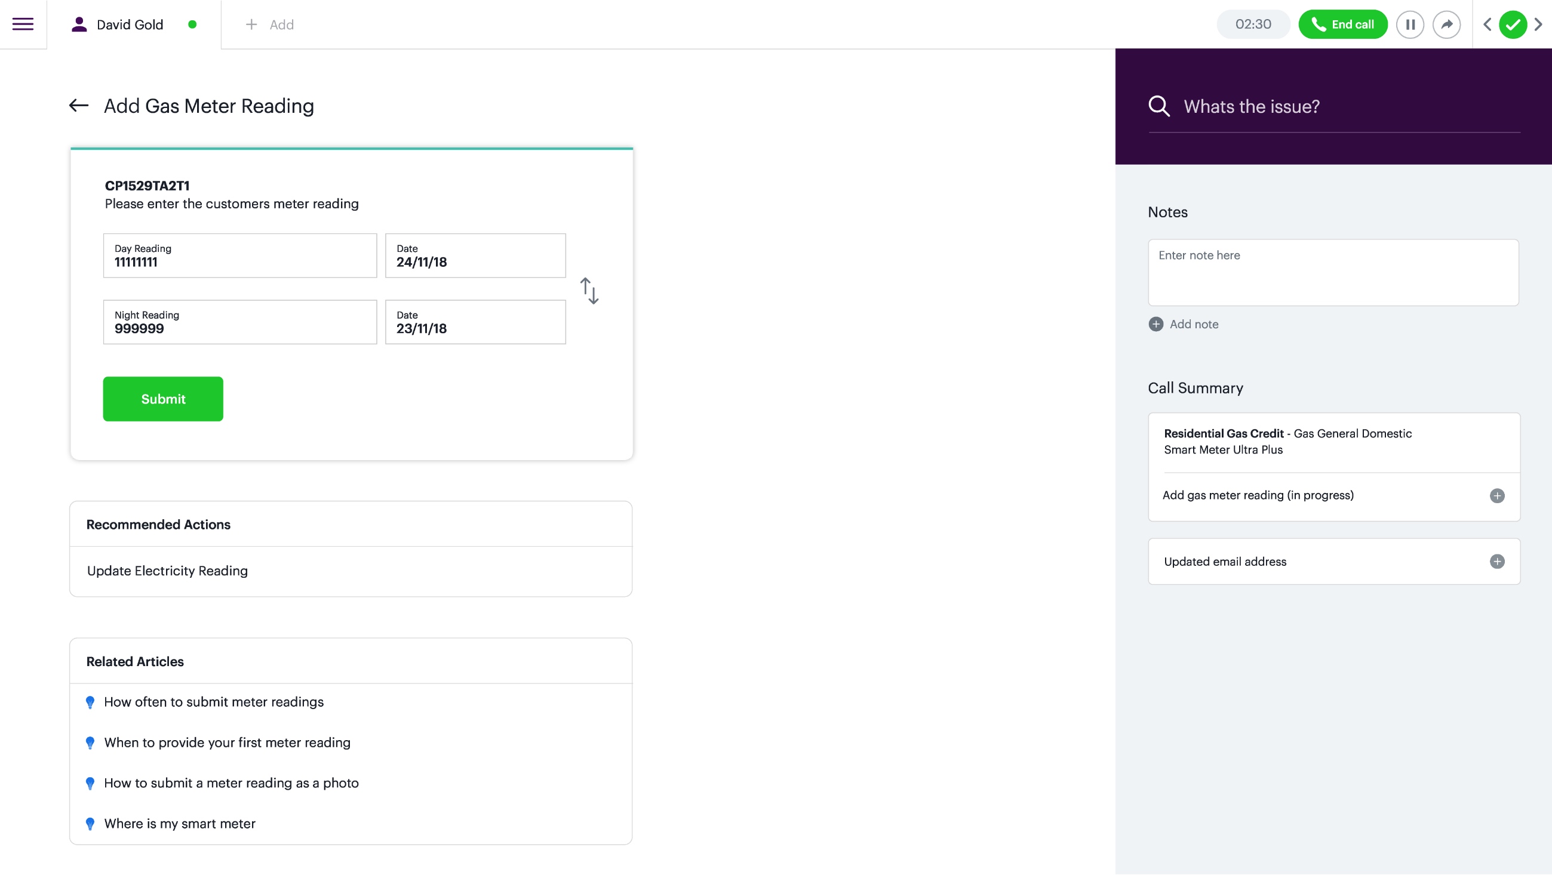
Task: Go to next item with right chevron
Action: [1538, 24]
